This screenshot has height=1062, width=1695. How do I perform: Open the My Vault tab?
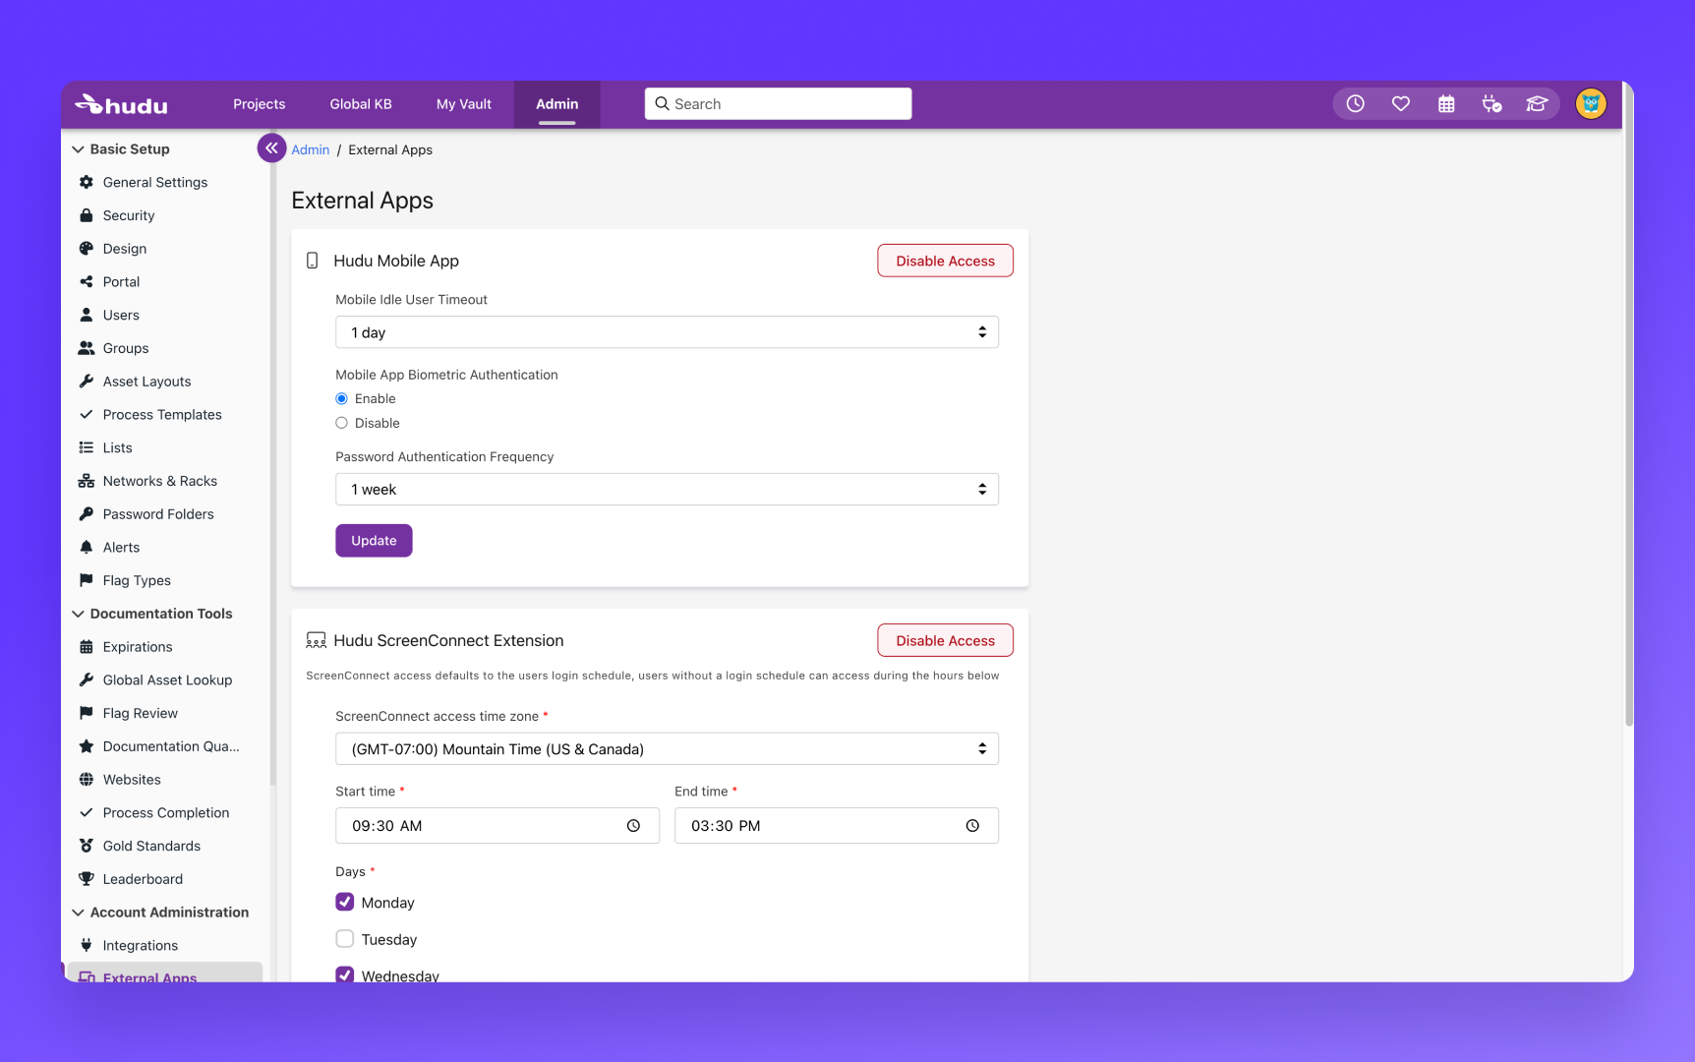click(464, 104)
